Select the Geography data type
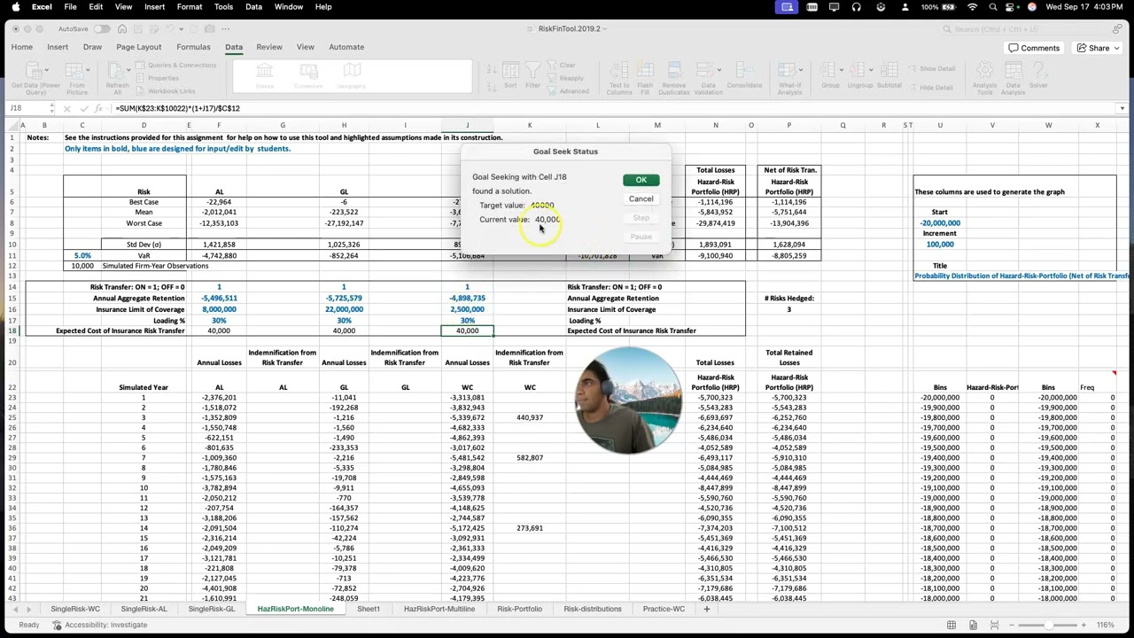 [x=352, y=76]
